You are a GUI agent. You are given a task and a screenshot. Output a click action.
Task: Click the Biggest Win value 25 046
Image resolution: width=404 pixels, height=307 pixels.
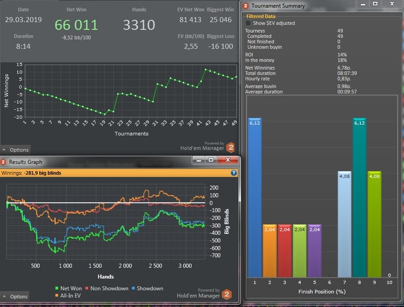pyautogui.click(x=220, y=20)
